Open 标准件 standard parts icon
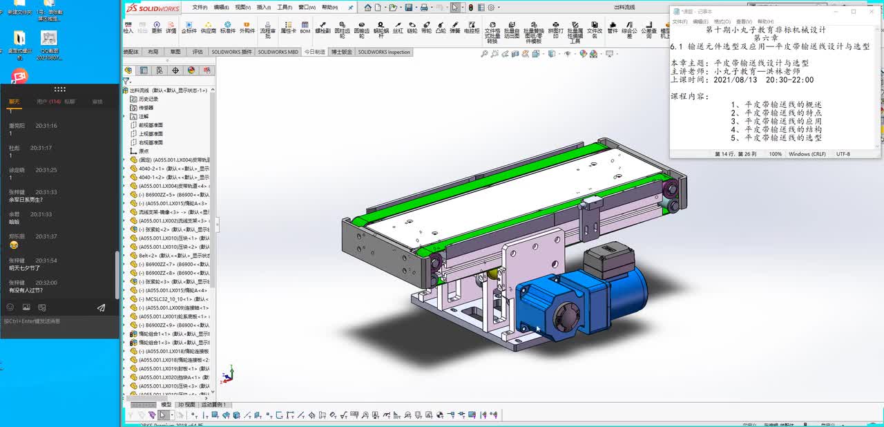This screenshot has width=884, height=427. [228, 27]
